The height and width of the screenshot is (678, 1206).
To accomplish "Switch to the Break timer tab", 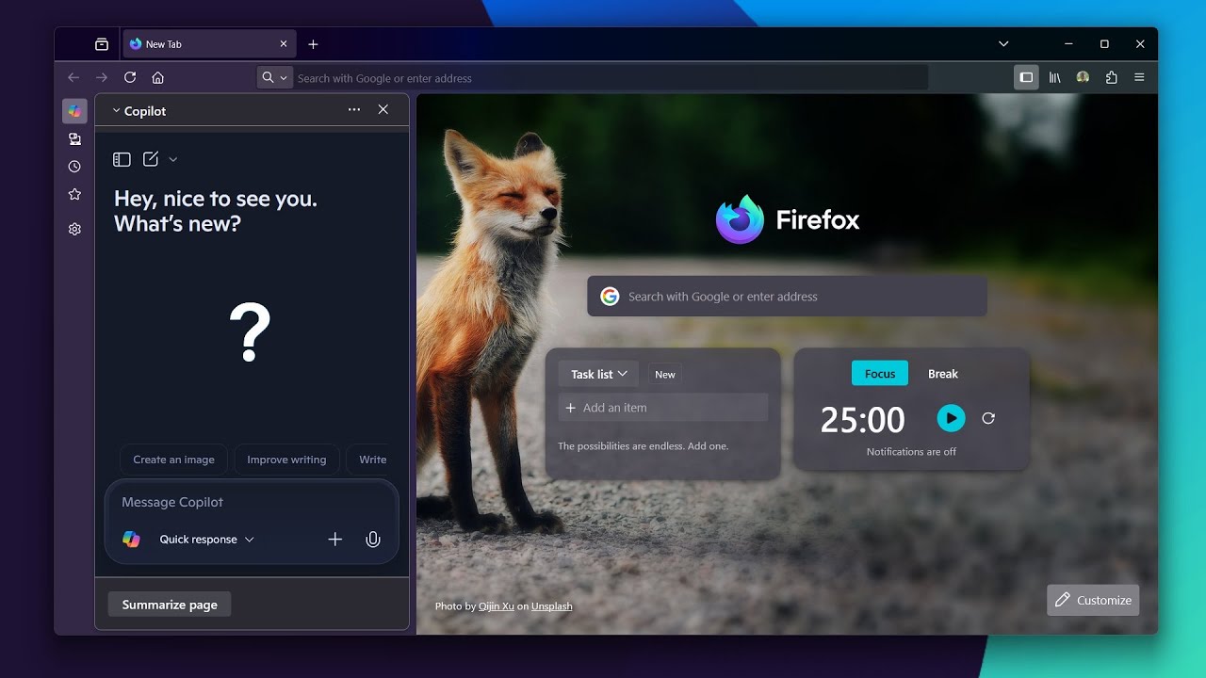I will 942,374.
